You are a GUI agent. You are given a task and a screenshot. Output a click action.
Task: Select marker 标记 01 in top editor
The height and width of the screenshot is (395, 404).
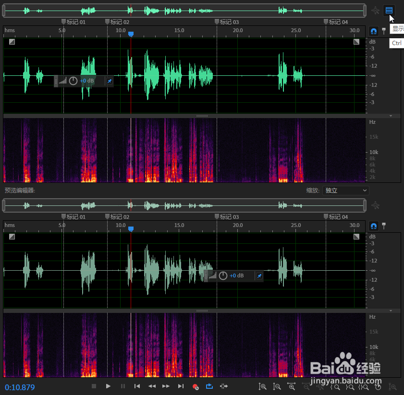tap(73, 22)
